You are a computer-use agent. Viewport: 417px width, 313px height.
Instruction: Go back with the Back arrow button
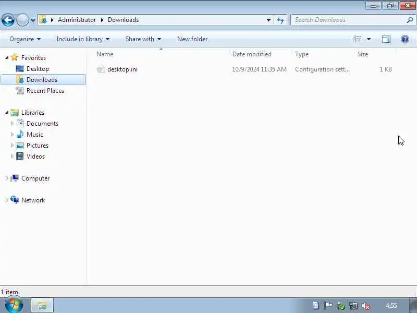[8, 20]
